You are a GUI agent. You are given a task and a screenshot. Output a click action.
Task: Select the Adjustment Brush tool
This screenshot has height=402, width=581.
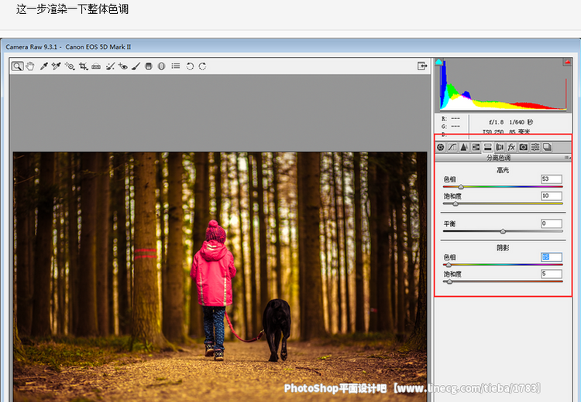coord(136,66)
